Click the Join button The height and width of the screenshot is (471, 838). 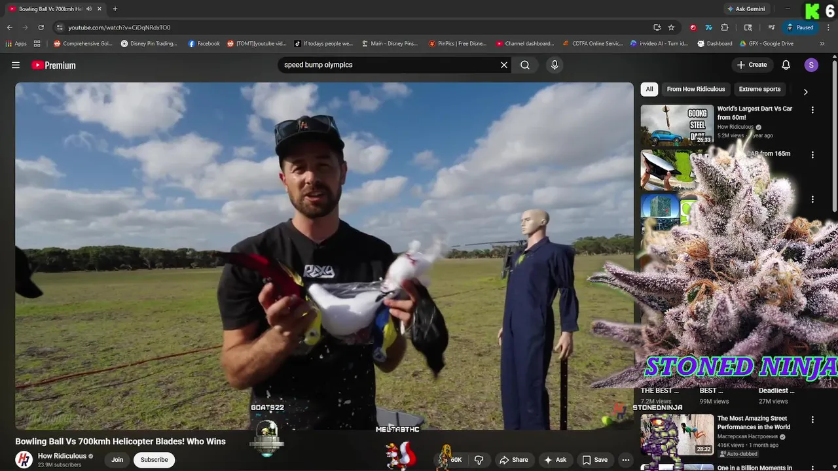pos(117,460)
